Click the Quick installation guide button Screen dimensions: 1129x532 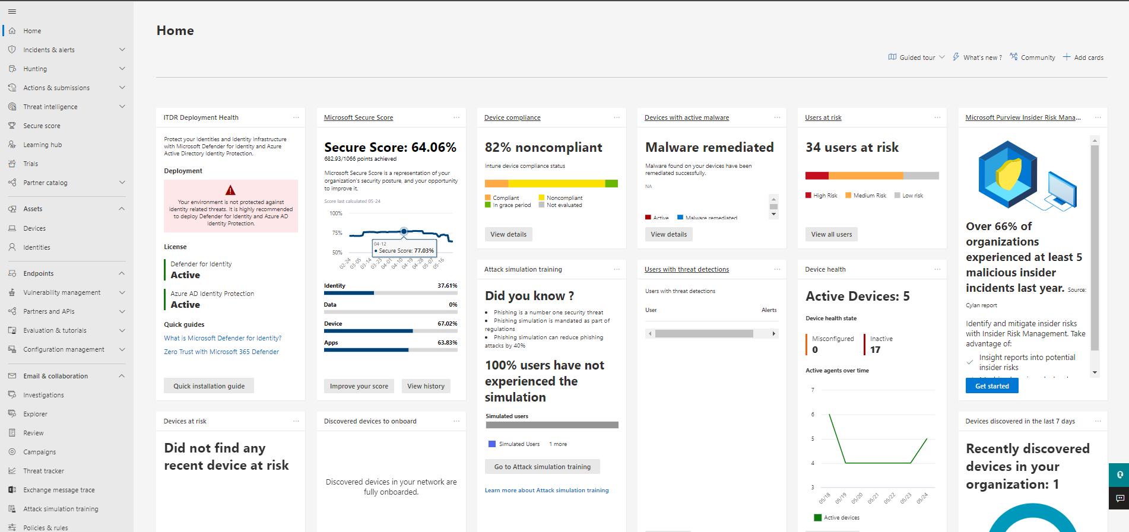209,386
